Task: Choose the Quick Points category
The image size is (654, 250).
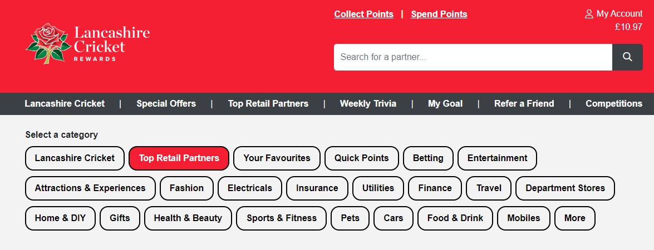Action: (x=362, y=158)
